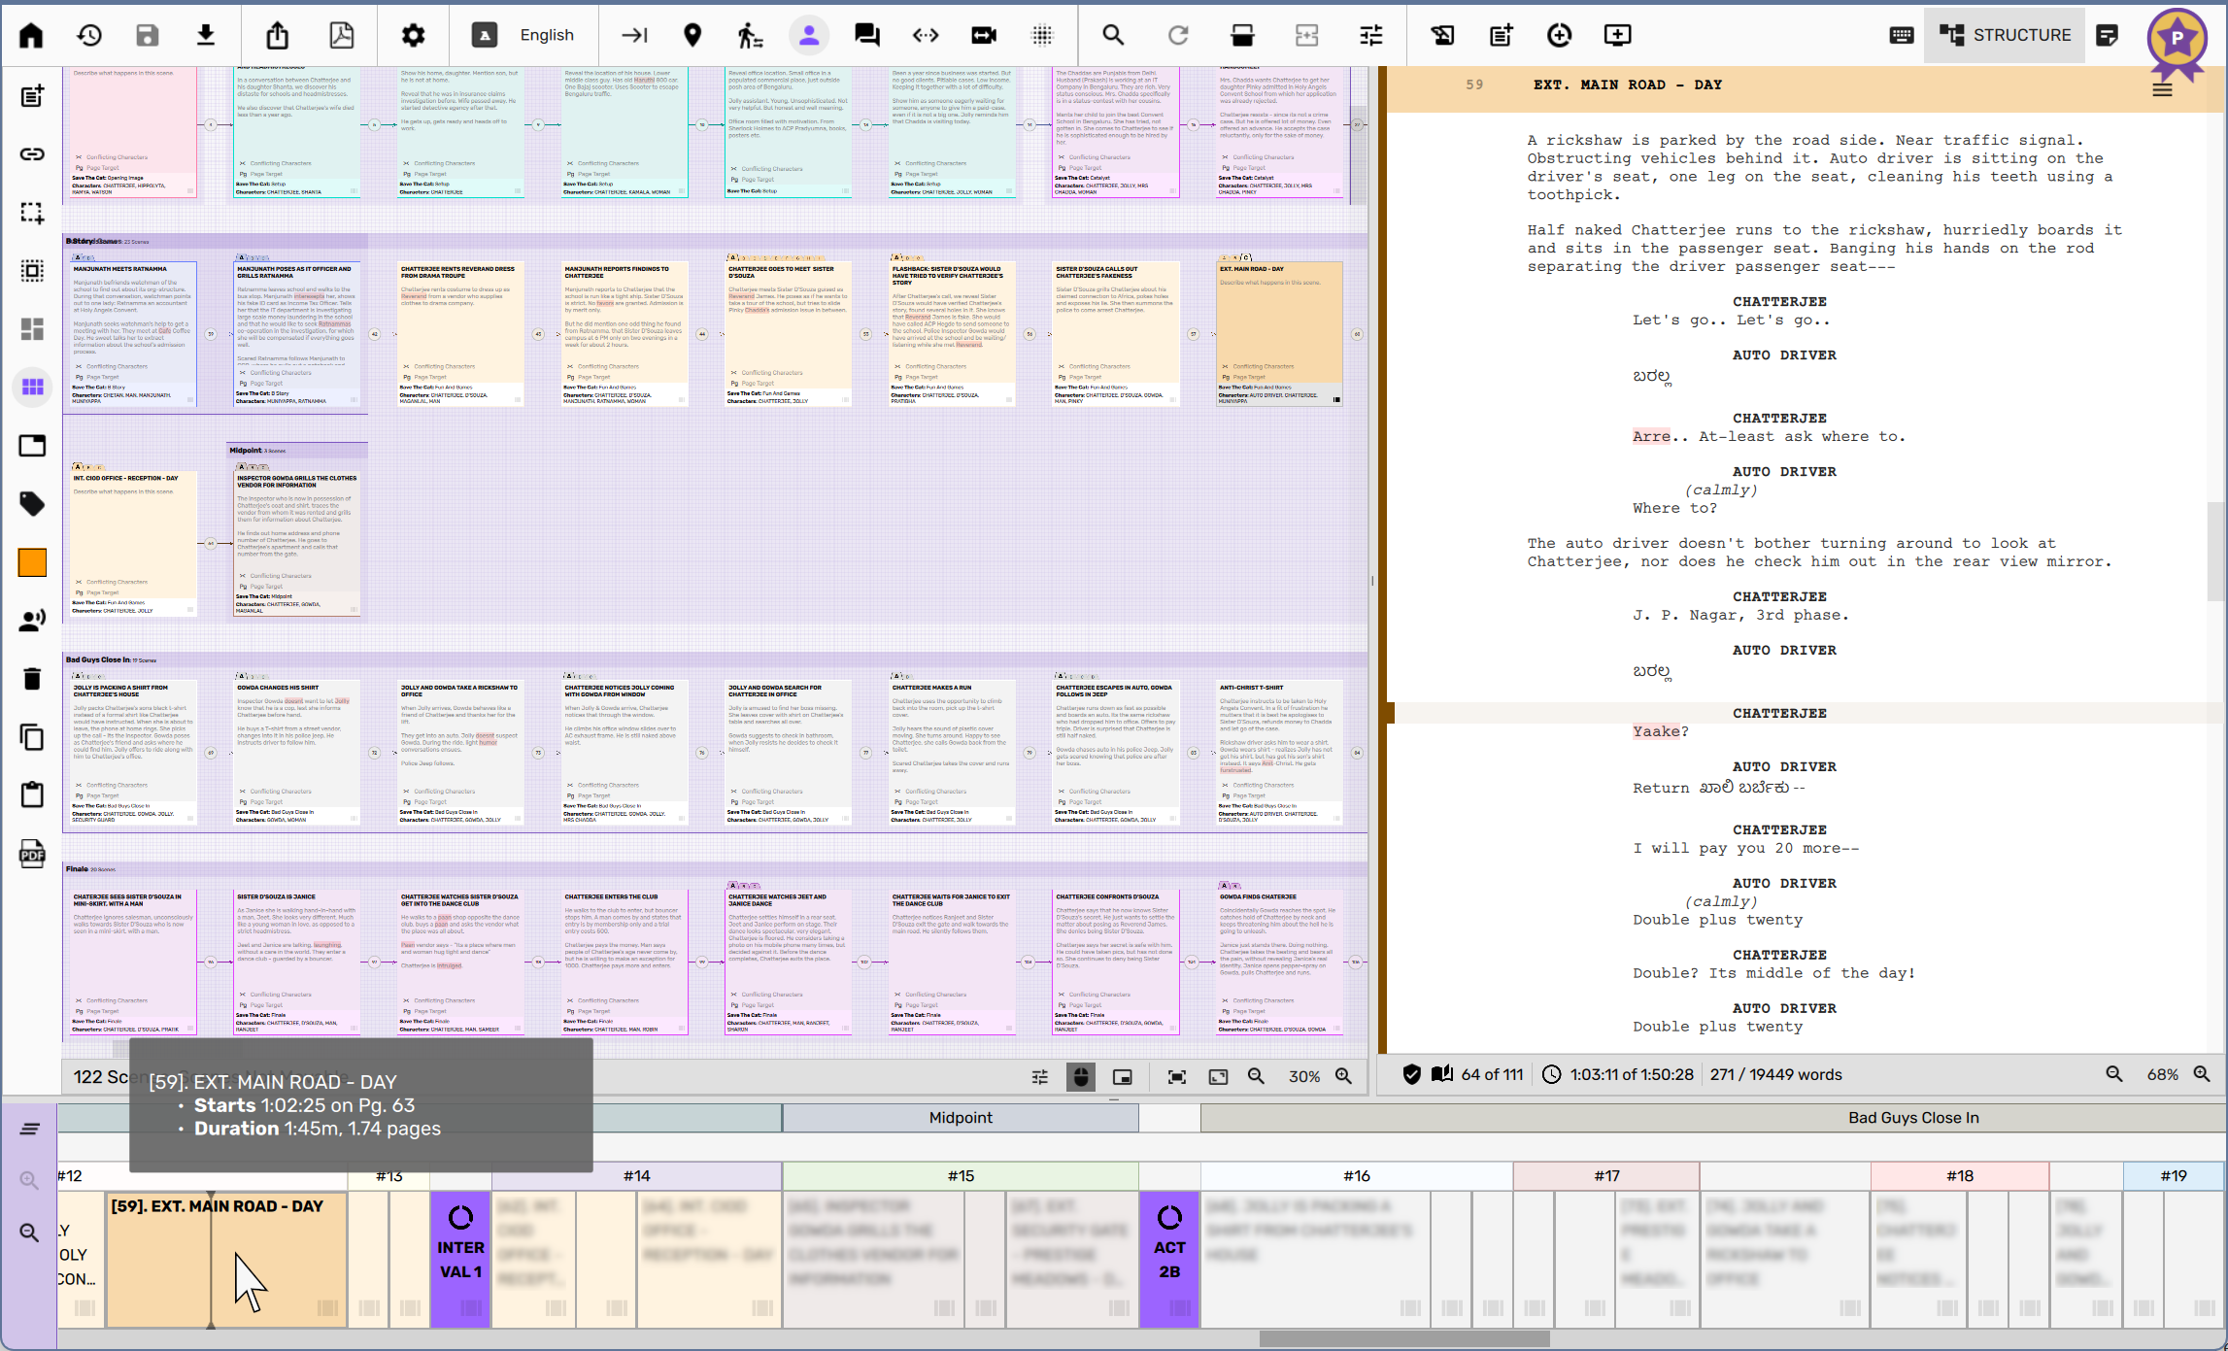This screenshot has height=1351, width=2228.
Task: Select Bad Guys Close In timeline segment
Action: 1912,1118
